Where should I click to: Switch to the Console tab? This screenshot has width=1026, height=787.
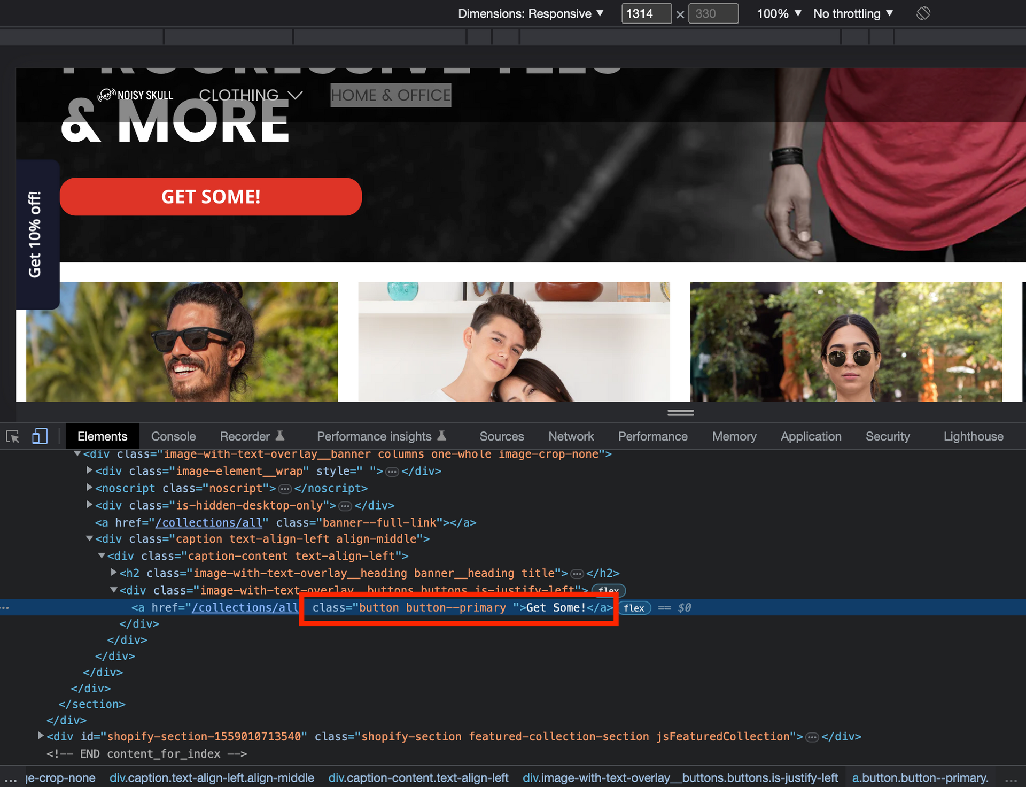(173, 436)
